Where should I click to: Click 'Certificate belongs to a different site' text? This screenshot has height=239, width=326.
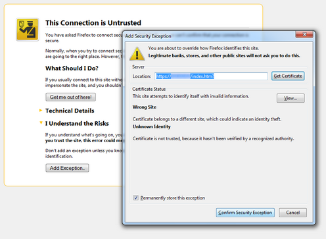coord(207,119)
